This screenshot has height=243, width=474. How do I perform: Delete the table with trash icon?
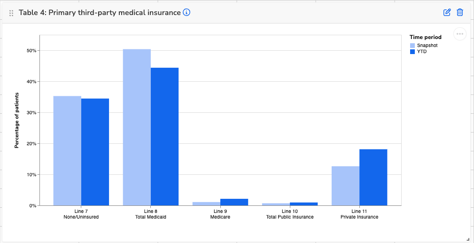click(460, 12)
